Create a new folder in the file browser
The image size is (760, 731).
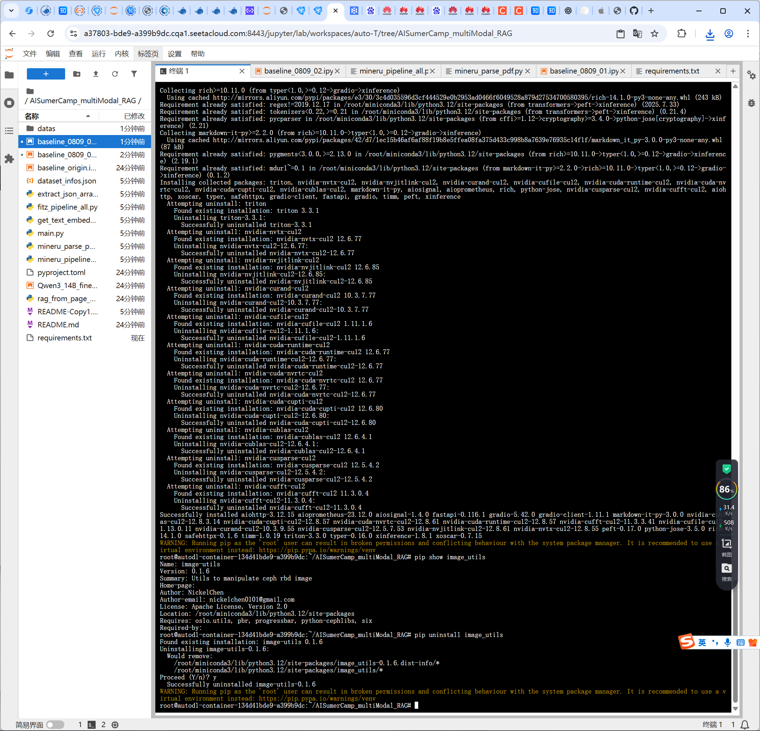(77, 74)
